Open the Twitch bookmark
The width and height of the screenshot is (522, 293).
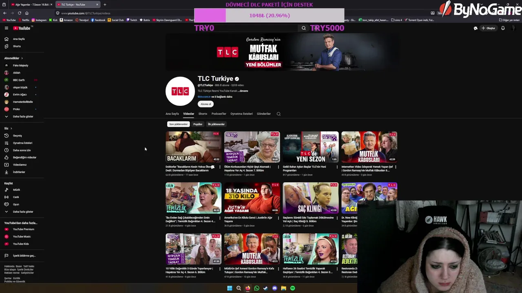132,20
